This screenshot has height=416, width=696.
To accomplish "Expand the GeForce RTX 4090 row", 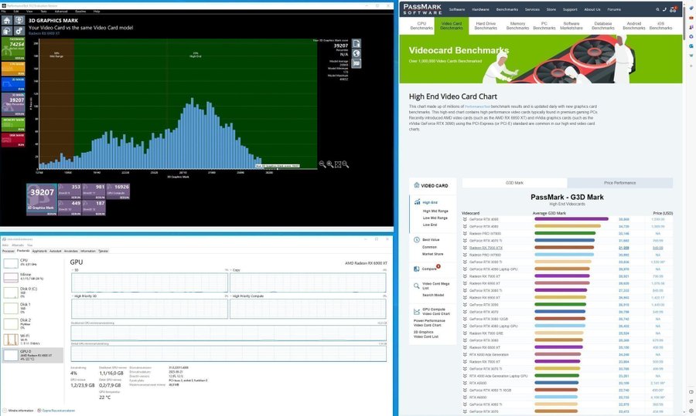I will (464, 219).
